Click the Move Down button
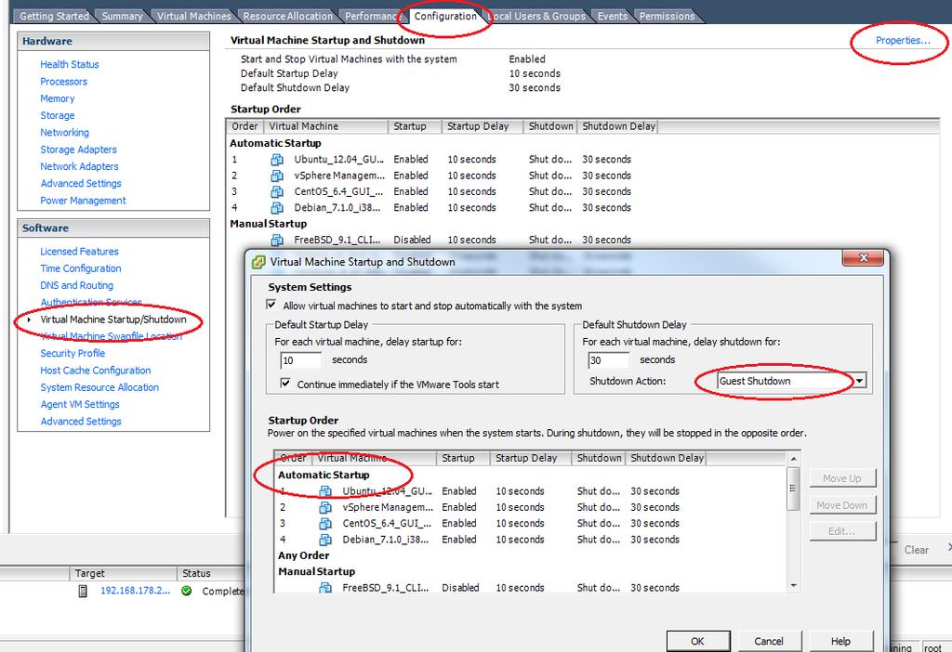This screenshot has width=952, height=652. pyautogui.click(x=842, y=505)
